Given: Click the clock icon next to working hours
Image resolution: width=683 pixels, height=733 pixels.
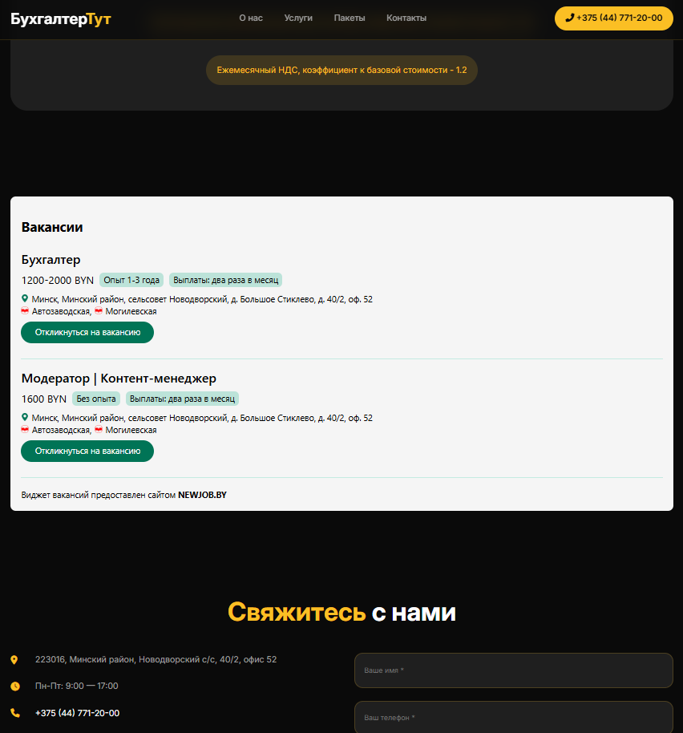Looking at the screenshot, I should [x=14, y=686].
